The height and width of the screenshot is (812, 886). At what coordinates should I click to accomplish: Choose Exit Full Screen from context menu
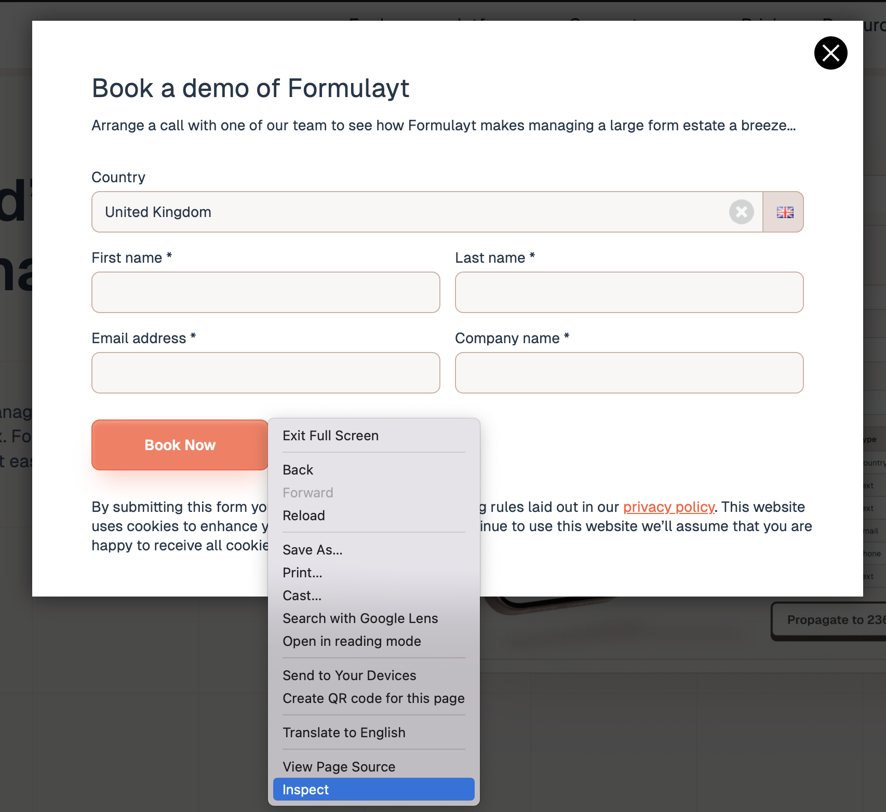pos(374,436)
